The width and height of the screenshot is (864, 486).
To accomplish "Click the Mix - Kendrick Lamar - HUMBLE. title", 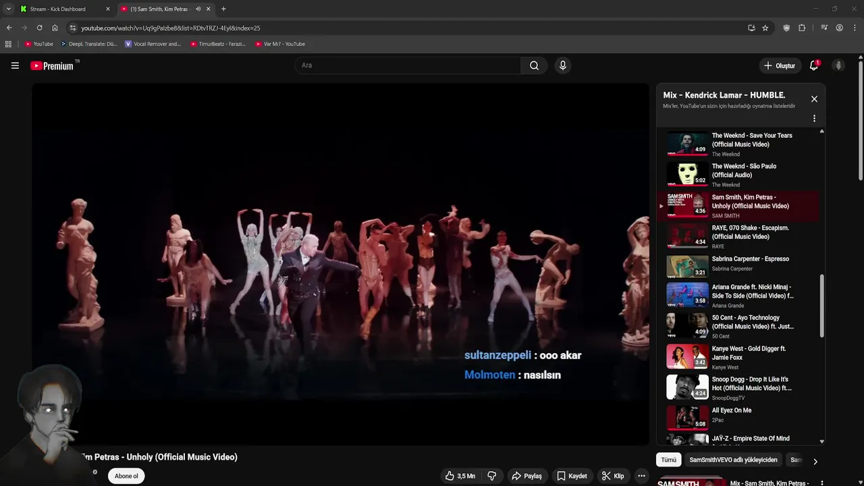I will tap(724, 95).
